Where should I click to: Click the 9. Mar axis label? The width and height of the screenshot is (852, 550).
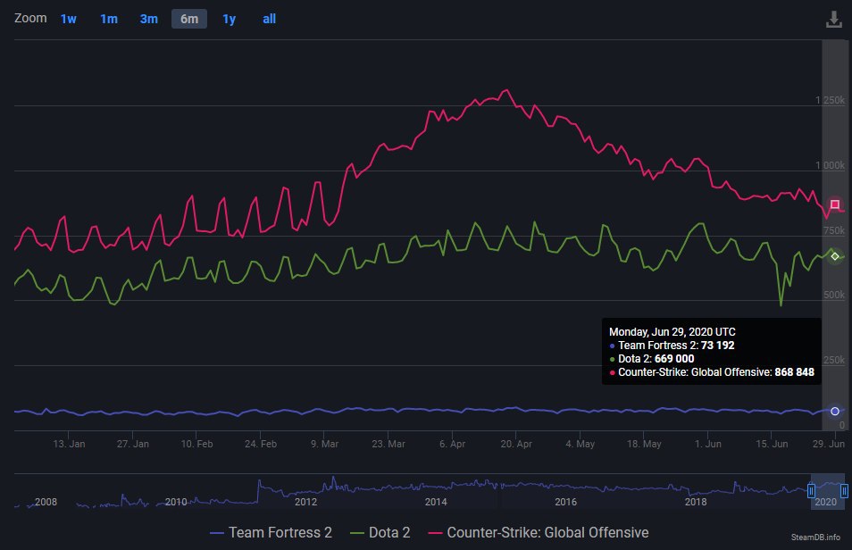[324, 444]
